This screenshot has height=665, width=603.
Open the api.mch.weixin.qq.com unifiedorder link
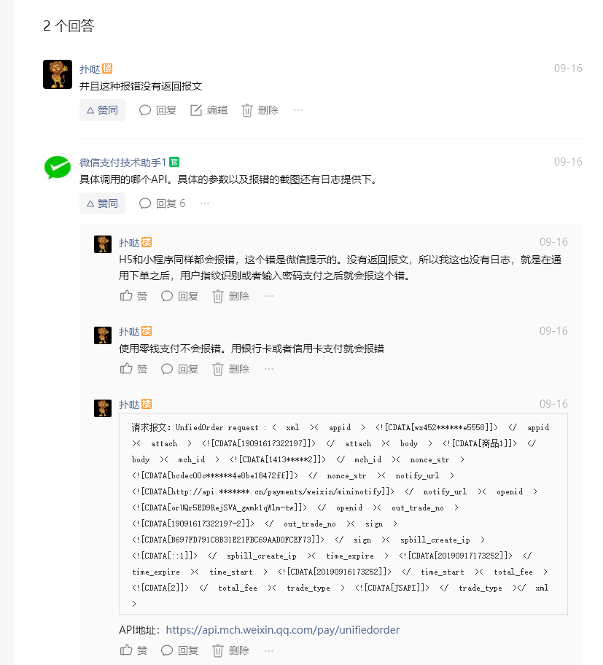[282, 630]
